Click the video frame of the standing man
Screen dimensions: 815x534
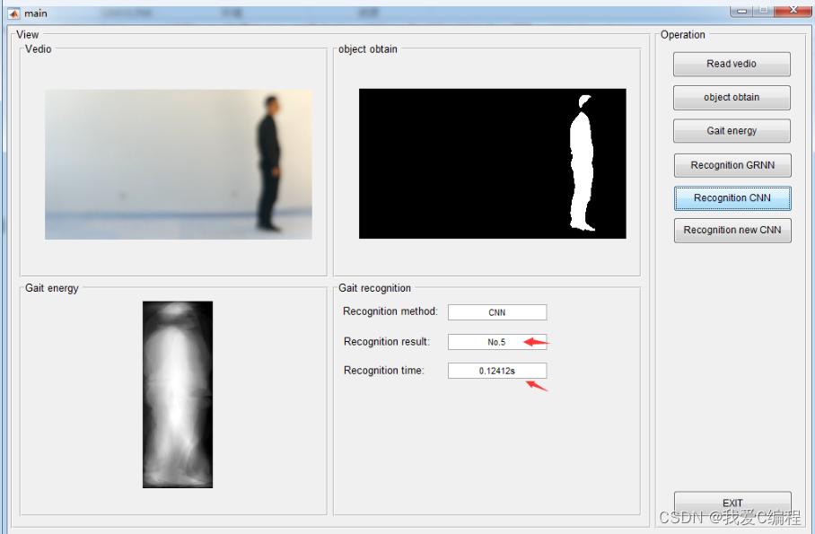pos(179,164)
